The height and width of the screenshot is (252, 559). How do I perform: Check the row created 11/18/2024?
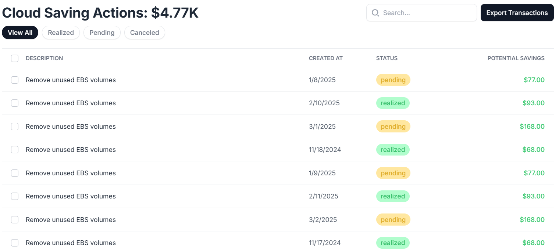pyautogui.click(x=15, y=150)
